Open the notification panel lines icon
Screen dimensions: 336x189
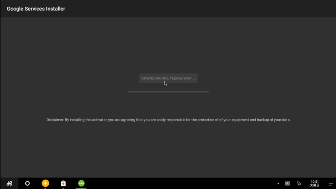(x=331, y=184)
